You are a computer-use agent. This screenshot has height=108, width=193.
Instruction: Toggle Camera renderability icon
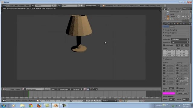tap(188, 16)
